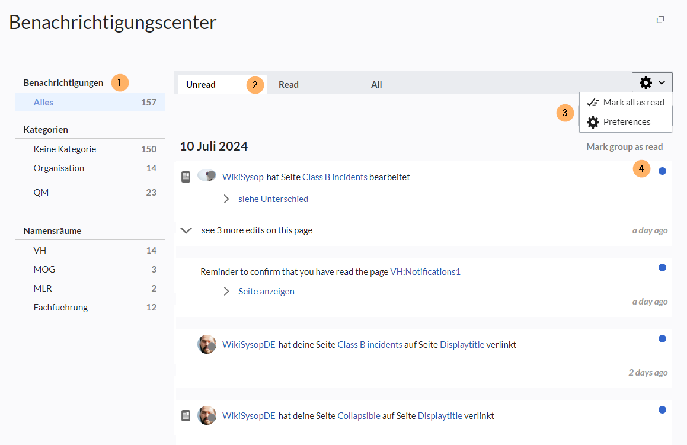Open the gear settings dropdown
687x445 pixels.
point(652,83)
